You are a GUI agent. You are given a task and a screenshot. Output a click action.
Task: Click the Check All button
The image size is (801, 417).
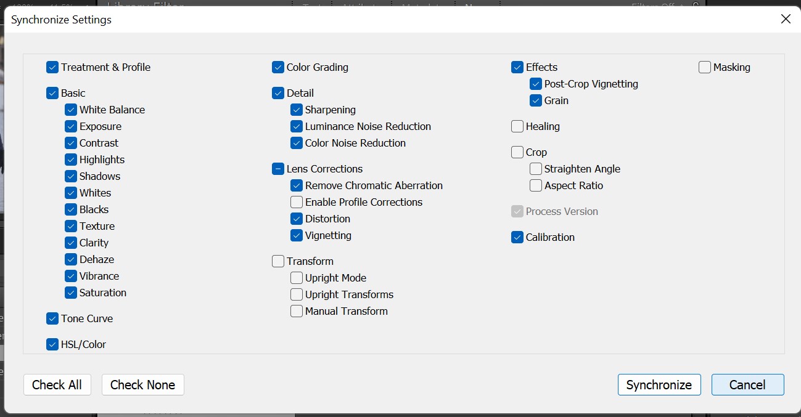tap(57, 385)
